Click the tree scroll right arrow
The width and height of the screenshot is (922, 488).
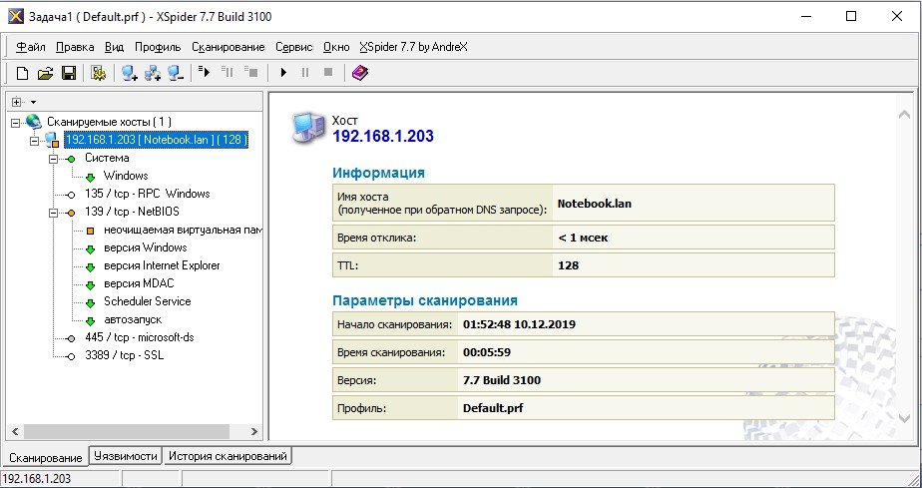coord(254,431)
